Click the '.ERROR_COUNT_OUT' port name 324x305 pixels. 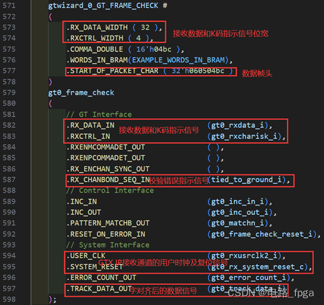coord(101,277)
